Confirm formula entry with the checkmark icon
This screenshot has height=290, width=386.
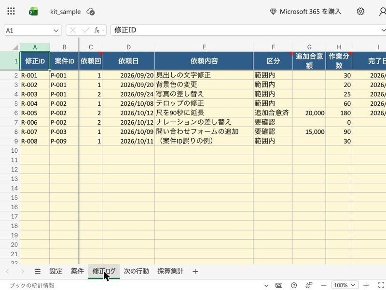(x=85, y=30)
